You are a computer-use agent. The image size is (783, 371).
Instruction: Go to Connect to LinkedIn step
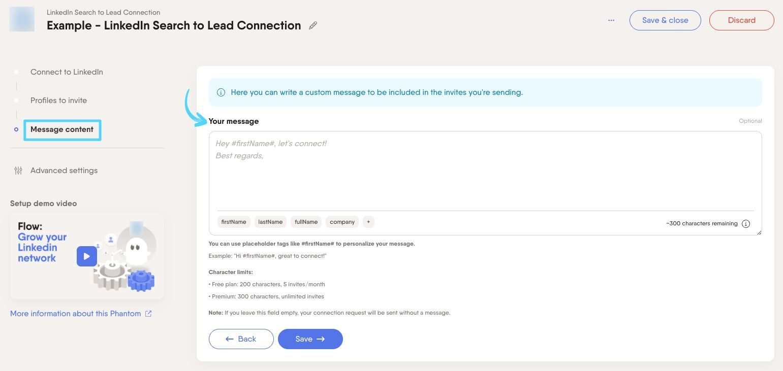tap(67, 72)
